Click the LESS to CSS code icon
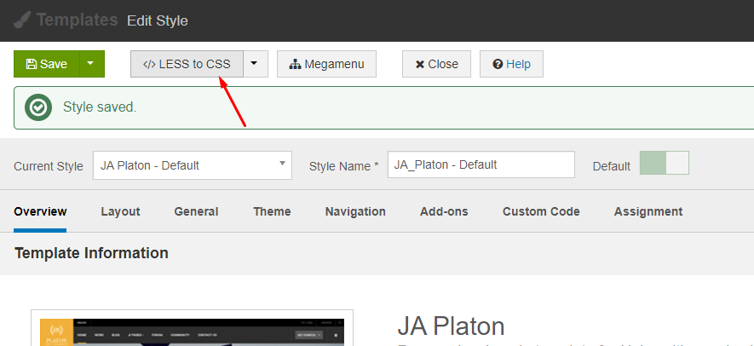754x346 pixels. (x=149, y=64)
